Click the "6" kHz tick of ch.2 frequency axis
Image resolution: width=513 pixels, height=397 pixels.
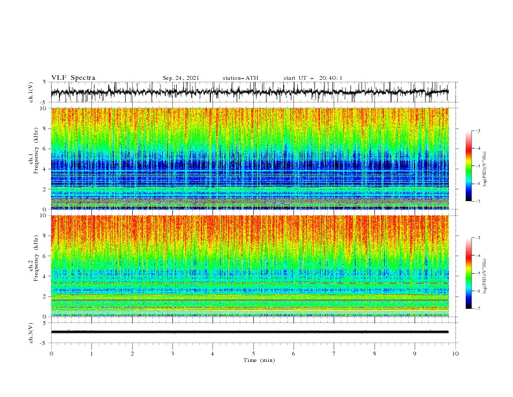point(45,256)
